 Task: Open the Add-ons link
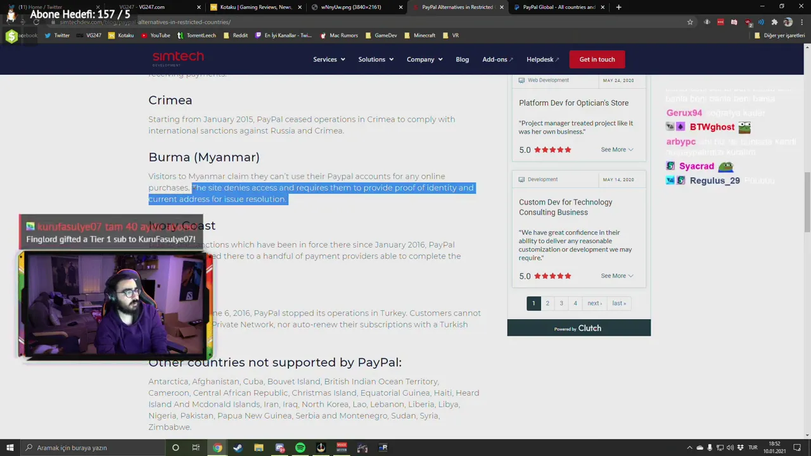[497, 60]
